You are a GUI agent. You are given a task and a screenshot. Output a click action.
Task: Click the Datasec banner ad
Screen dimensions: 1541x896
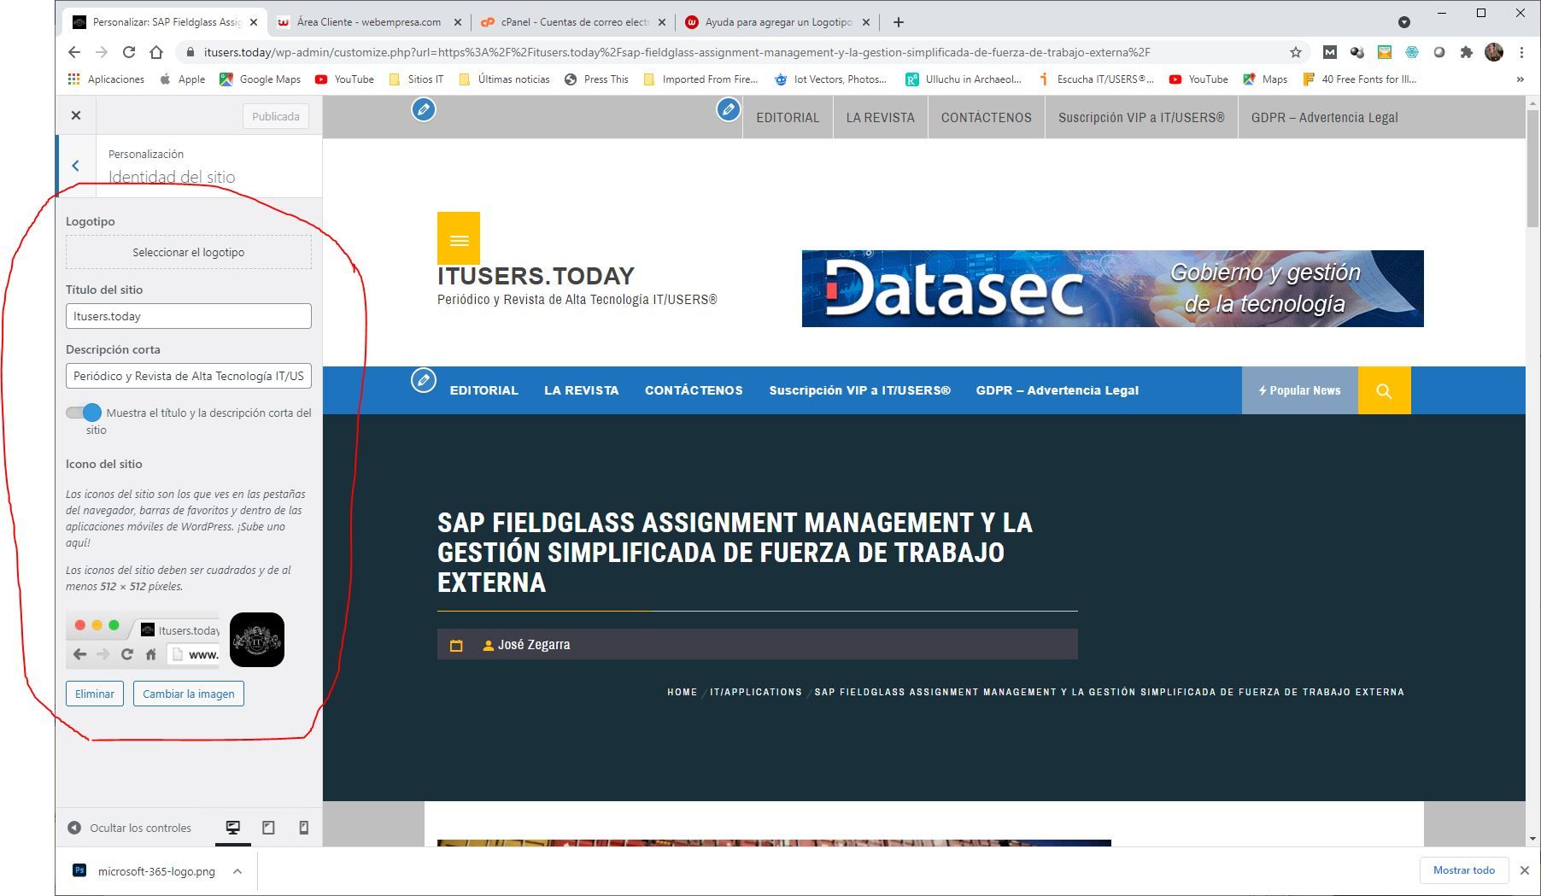[x=1112, y=289]
